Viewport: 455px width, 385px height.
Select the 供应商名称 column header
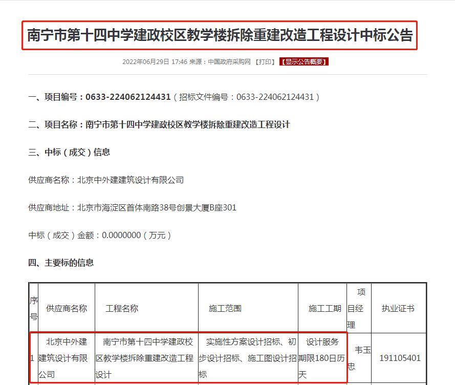pyautogui.click(x=67, y=308)
